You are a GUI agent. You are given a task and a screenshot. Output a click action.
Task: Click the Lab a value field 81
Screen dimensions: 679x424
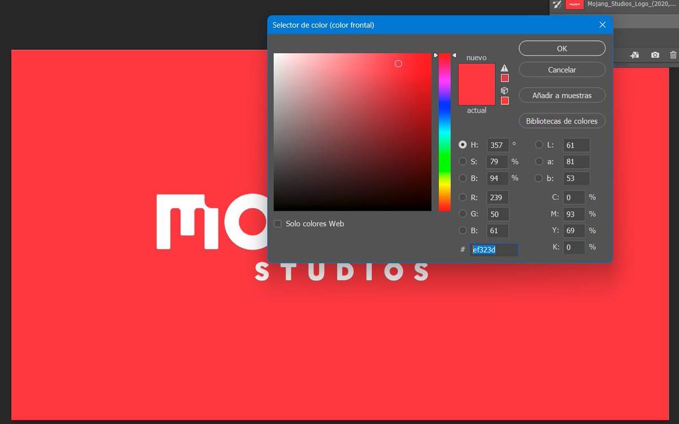(x=577, y=161)
